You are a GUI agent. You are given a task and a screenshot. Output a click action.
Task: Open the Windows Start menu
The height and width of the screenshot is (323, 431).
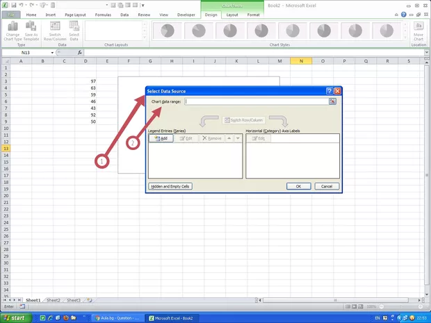[x=17, y=317]
